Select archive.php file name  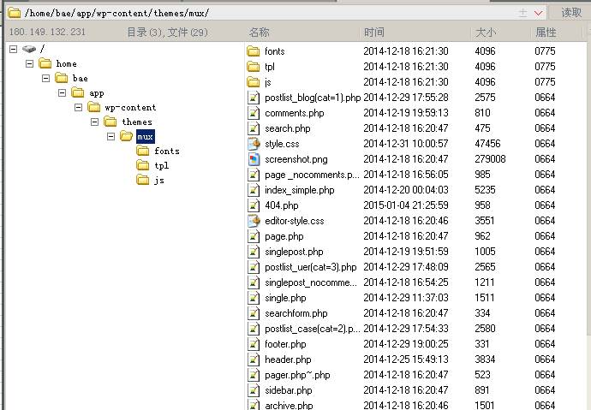[x=289, y=405]
